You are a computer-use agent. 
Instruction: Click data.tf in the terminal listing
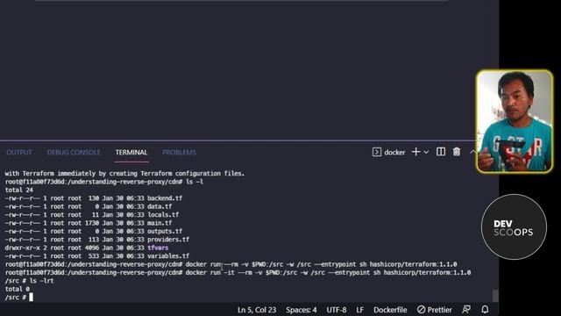(160, 206)
